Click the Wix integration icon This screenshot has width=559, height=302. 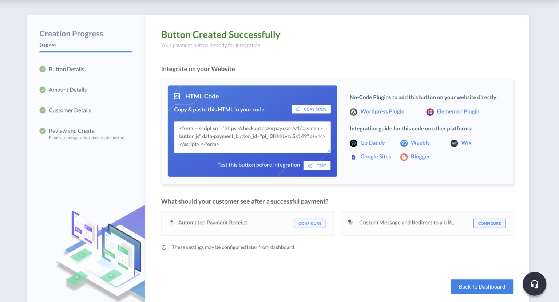coord(454,143)
